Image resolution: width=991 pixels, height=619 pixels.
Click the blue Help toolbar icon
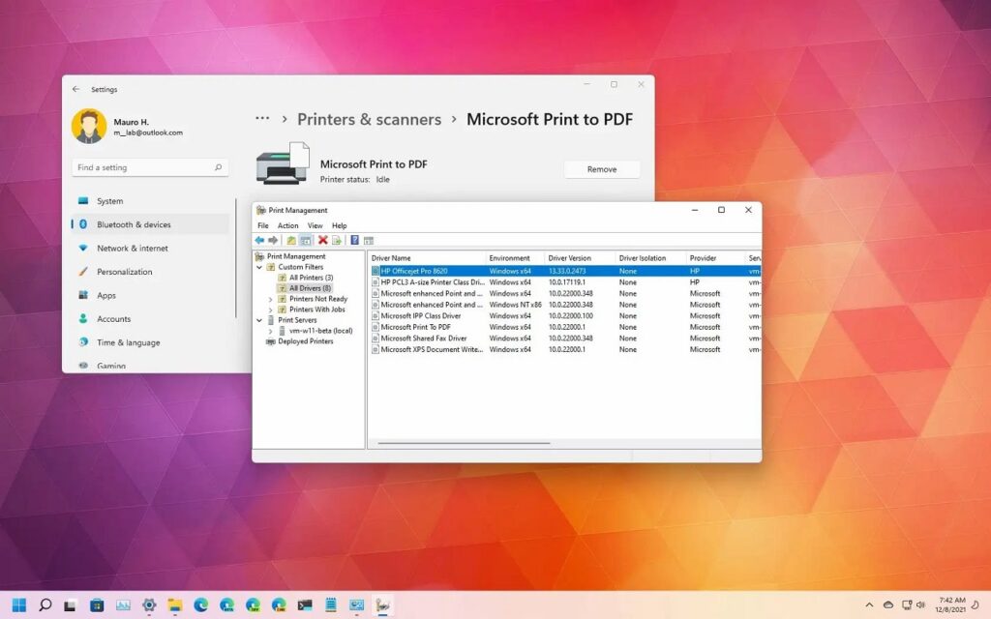pyautogui.click(x=355, y=240)
